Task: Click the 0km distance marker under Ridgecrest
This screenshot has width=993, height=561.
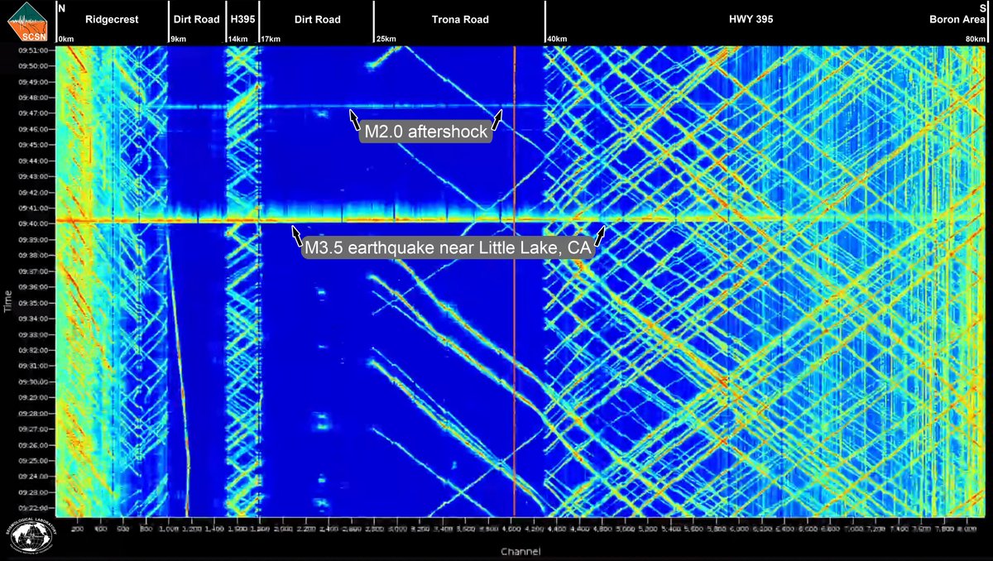Action: 65,37
